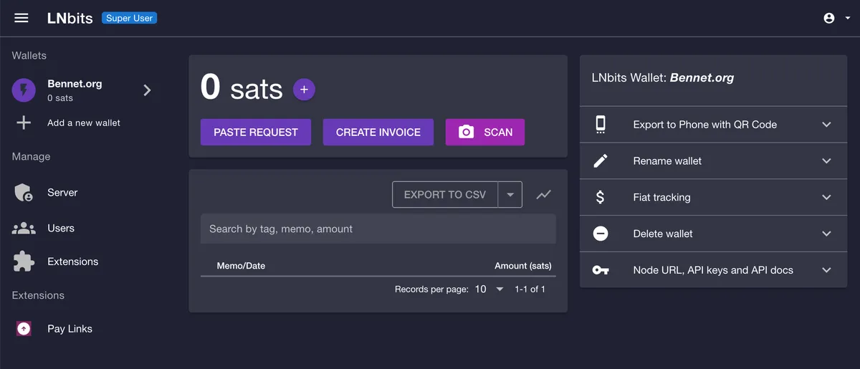860x369 pixels.
Task: Click the Extensions puzzle piece icon
Action: pyautogui.click(x=24, y=262)
